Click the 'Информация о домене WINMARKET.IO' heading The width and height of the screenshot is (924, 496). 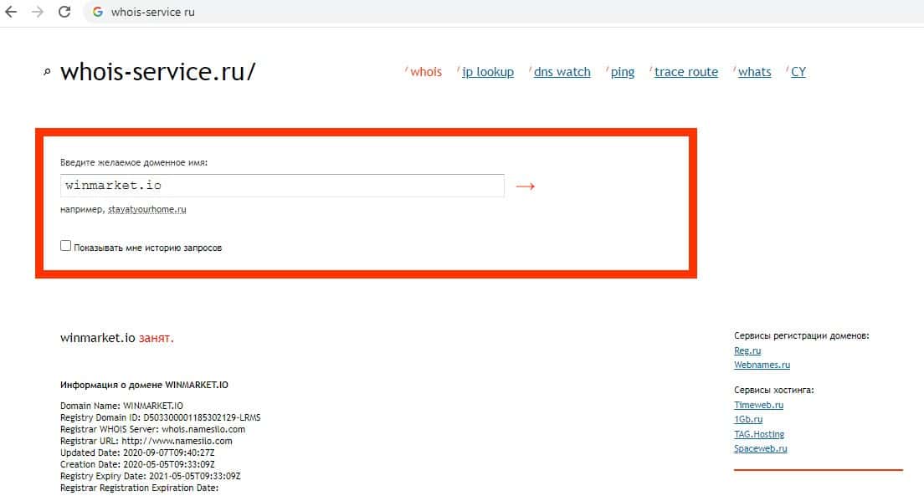144,385
